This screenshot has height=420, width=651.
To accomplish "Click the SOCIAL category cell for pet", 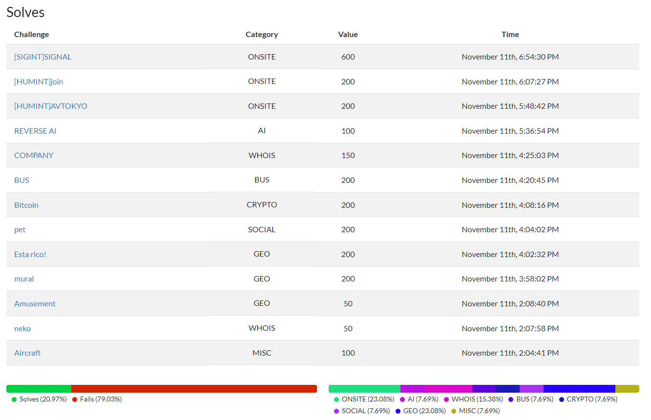I will pos(262,229).
